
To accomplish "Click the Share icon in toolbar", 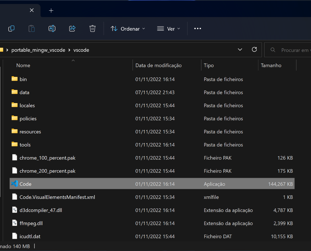I will click(72, 29).
